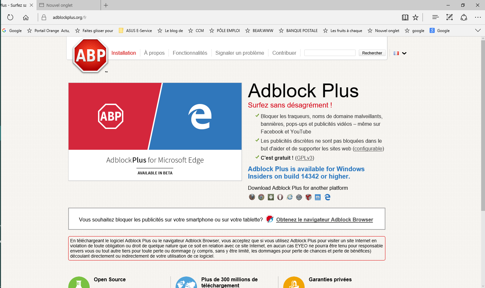The image size is (485, 288).
Task: Download Adblock Plus for Firefox icon
Action: coord(252,197)
